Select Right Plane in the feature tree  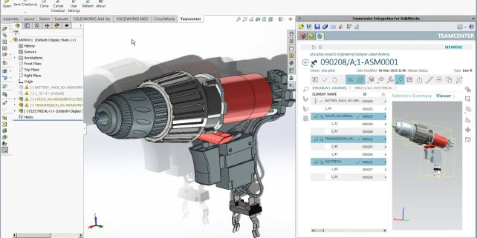point(32,76)
